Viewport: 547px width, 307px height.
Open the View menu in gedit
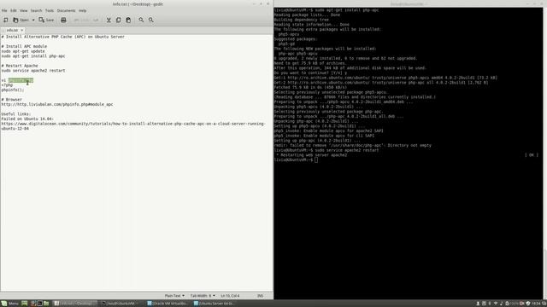click(x=23, y=10)
